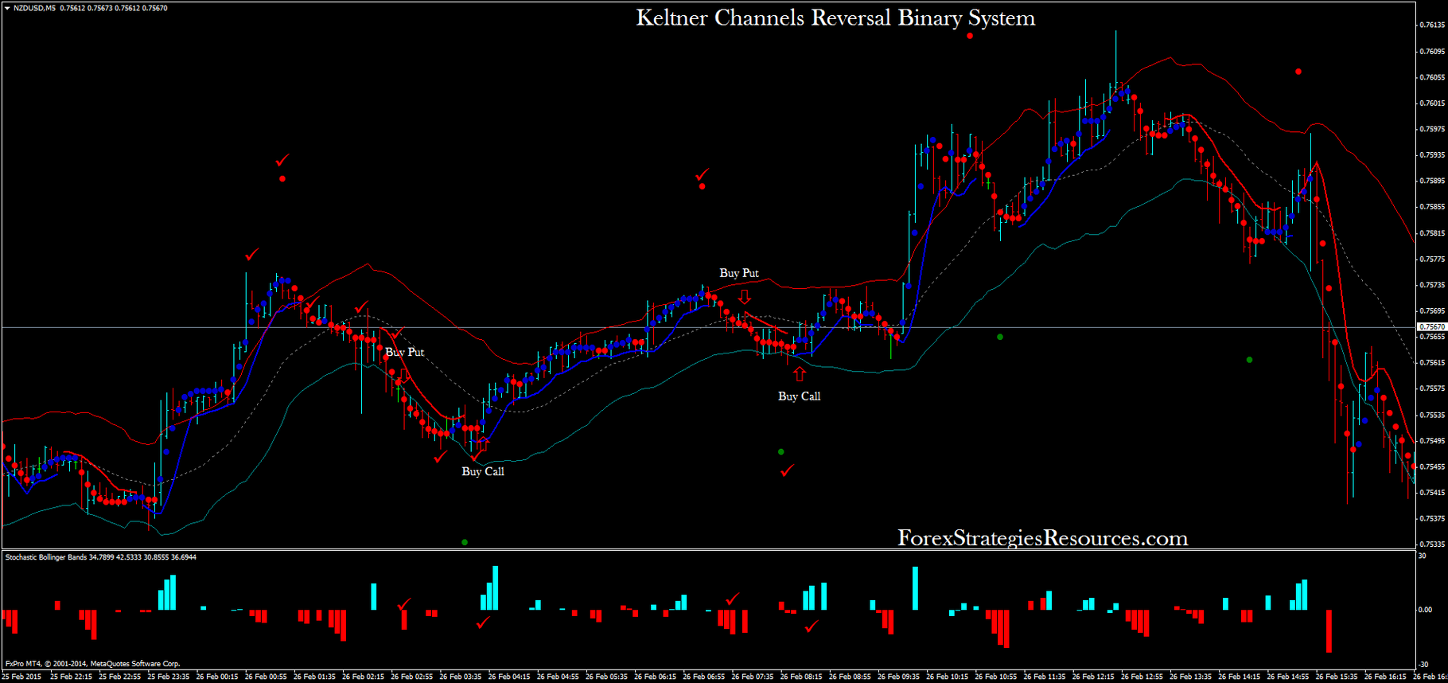This screenshot has height=683, width=1448.
Task: Click the 25 Feb 2015 date label
Action: point(21,677)
